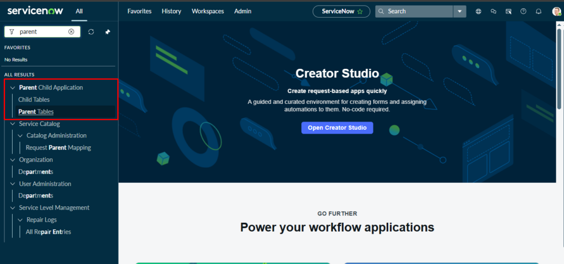Open the help question mark icon
This screenshot has height=264, width=564.
pyautogui.click(x=523, y=11)
